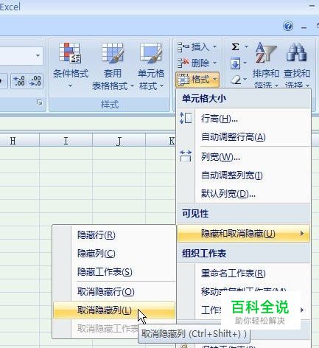Select column J header
This screenshot has width=319, height=348.
[x=119, y=141]
